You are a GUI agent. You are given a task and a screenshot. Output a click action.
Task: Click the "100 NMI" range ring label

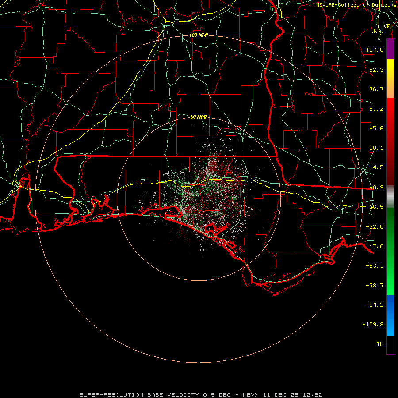pyautogui.click(x=199, y=35)
